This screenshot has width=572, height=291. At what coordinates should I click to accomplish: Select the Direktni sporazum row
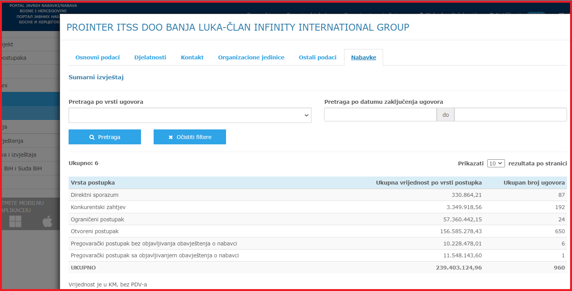[318, 195]
